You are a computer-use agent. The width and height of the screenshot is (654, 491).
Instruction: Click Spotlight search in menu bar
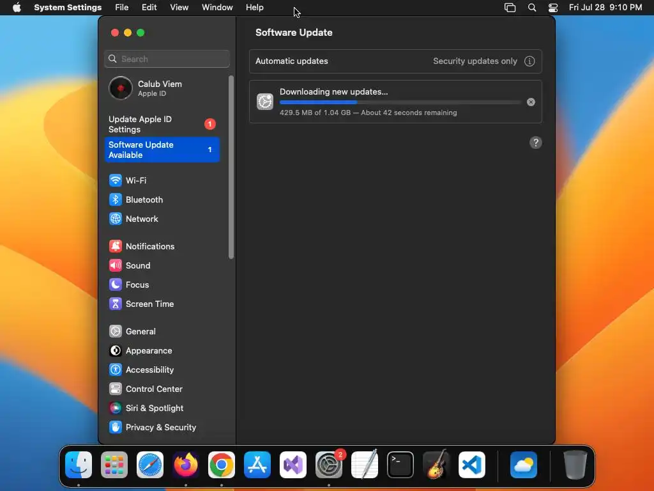tap(532, 8)
